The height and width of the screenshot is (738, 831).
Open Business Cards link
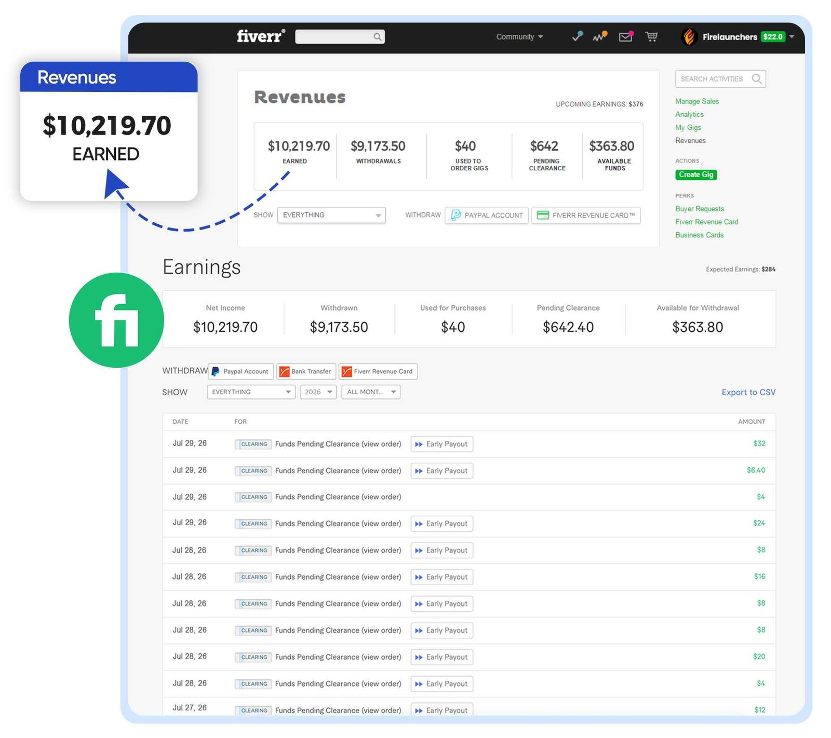click(699, 235)
